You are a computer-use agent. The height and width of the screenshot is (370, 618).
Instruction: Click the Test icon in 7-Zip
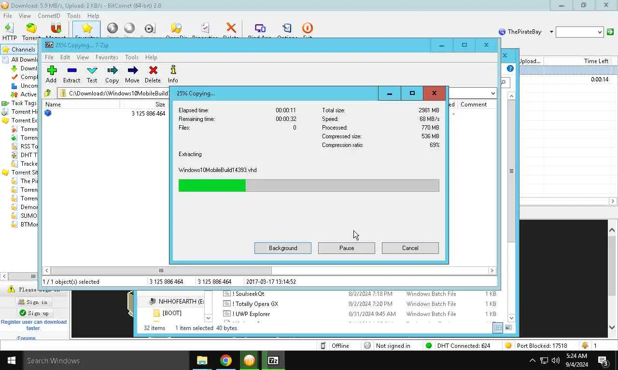92,70
